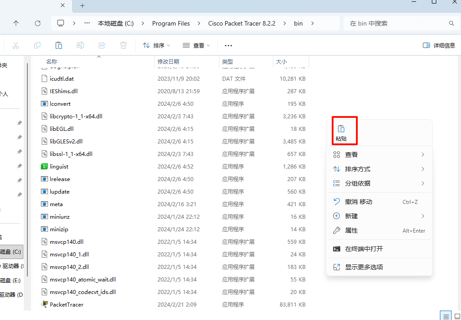
Task: Open the 新建 submenu in context menu
Action: pyautogui.click(x=379, y=216)
